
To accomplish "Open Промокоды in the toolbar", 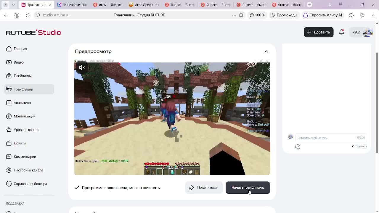I will (284, 15).
